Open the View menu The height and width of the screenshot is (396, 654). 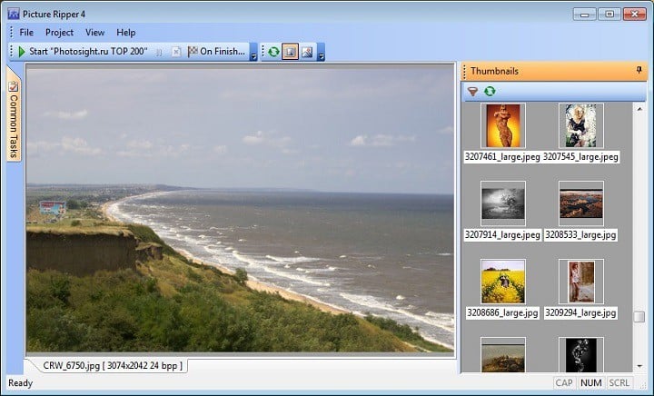pos(95,33)
